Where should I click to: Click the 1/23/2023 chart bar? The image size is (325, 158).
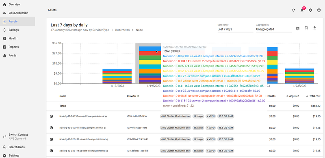299,76
